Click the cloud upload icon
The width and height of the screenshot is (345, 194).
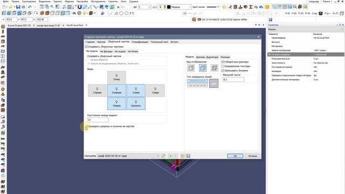[x=261, y=7]
